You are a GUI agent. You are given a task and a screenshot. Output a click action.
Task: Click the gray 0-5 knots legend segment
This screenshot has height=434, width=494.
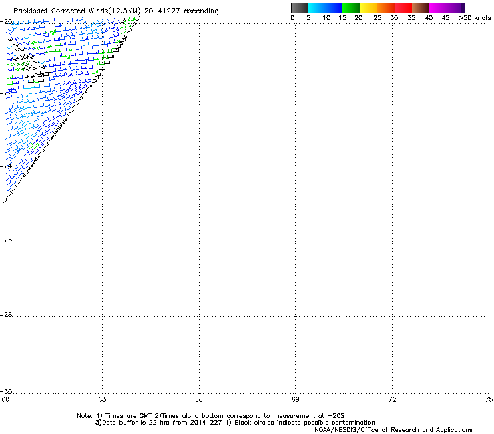(299, 8)
